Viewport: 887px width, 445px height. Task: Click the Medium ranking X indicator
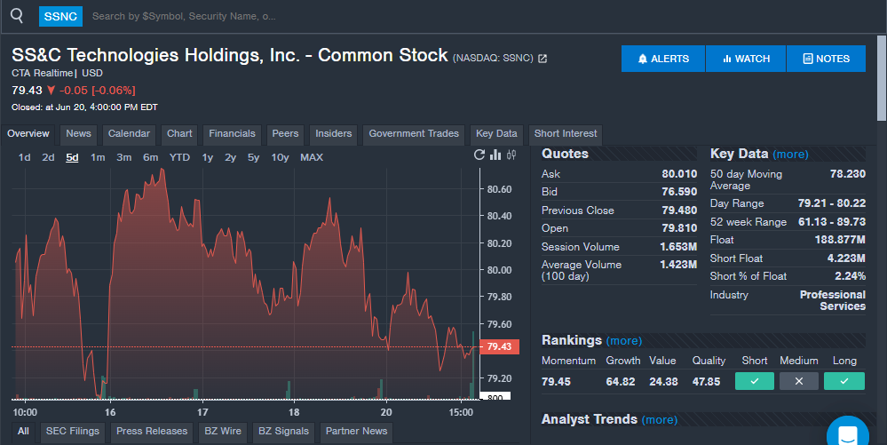[x=799, y=381]
